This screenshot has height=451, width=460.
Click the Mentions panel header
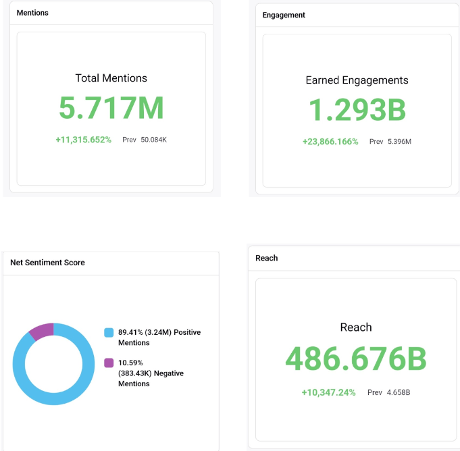tap(32, 13)
